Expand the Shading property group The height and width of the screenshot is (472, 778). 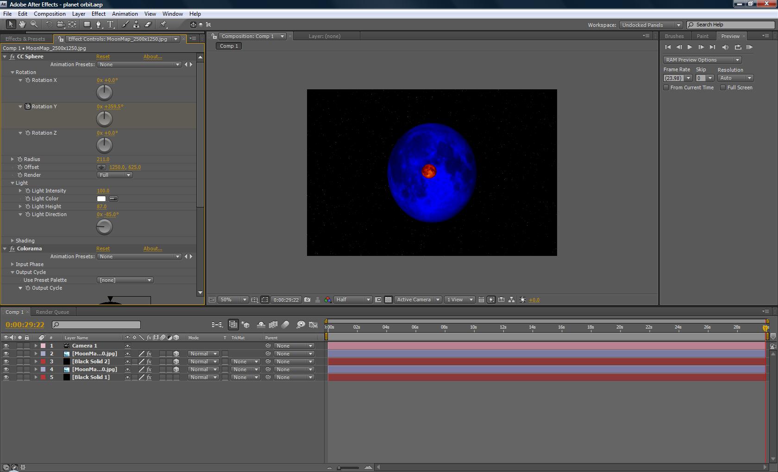pyautogui.click(x=13, y=241)
